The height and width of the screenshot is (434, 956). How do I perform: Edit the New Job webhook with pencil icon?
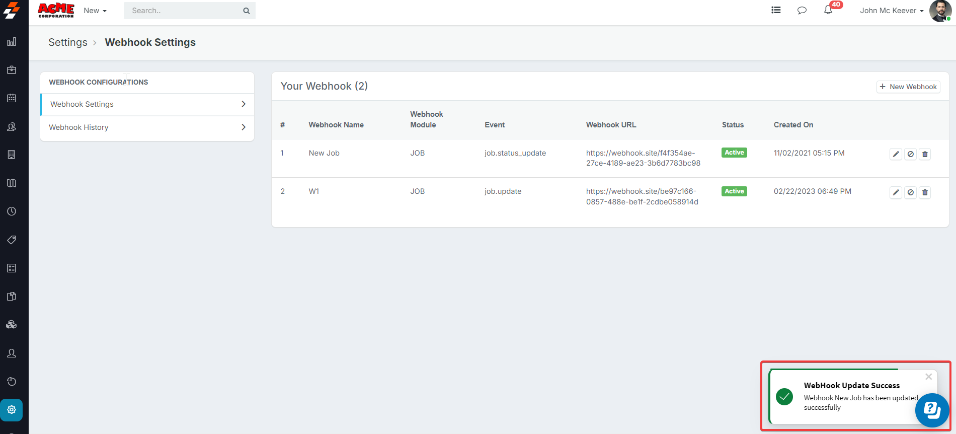tap(896, 154)
